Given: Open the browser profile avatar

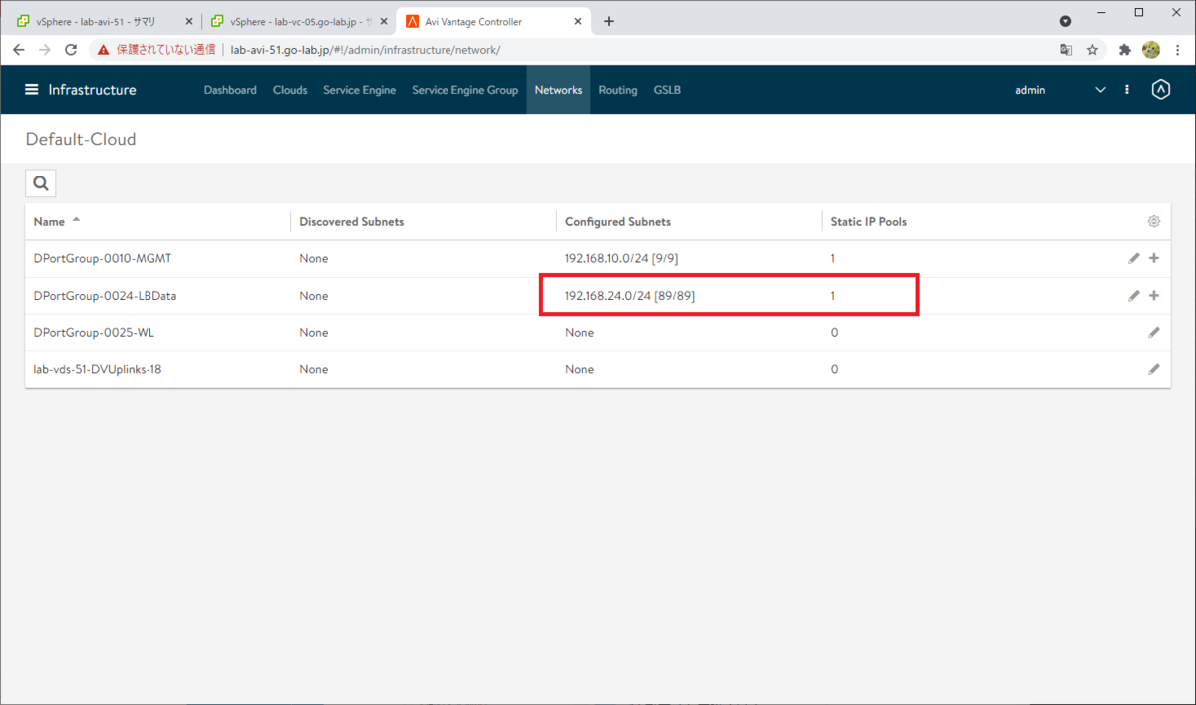Looking at the screenshot, I should 1151,49.
